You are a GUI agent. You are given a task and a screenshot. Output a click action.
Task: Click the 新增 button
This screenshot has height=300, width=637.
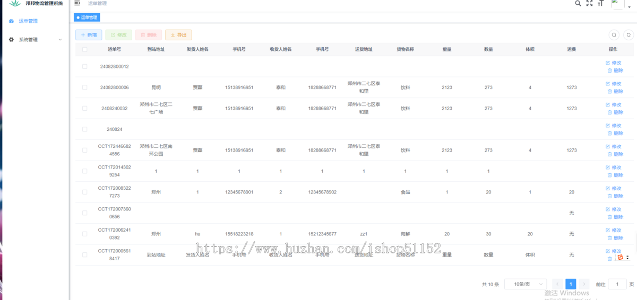pos(89,35)
